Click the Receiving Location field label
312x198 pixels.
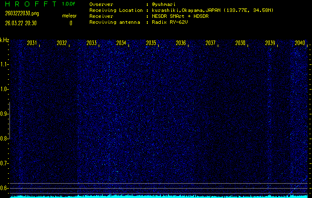click(x=116, y=10)
